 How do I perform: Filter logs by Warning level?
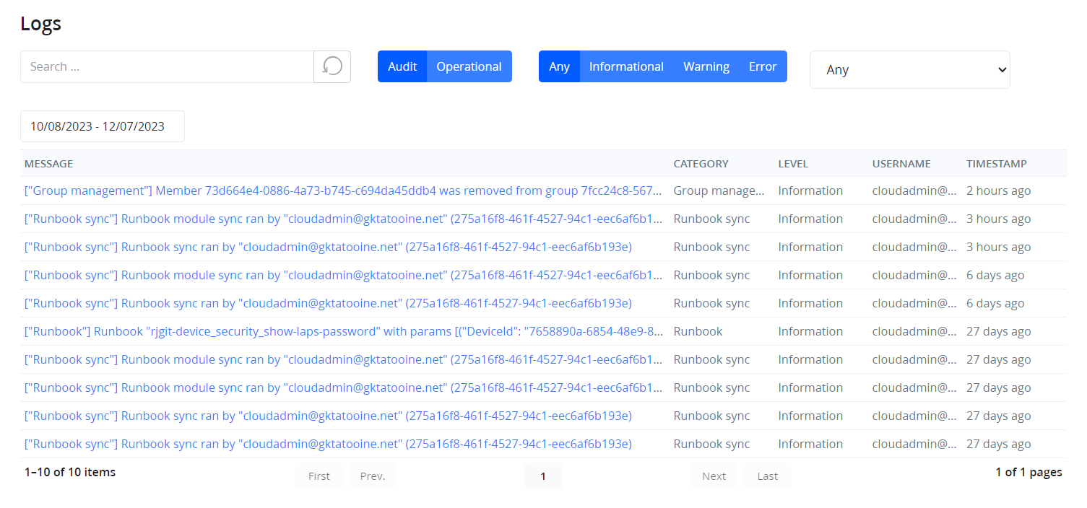[x=706, y=66]
